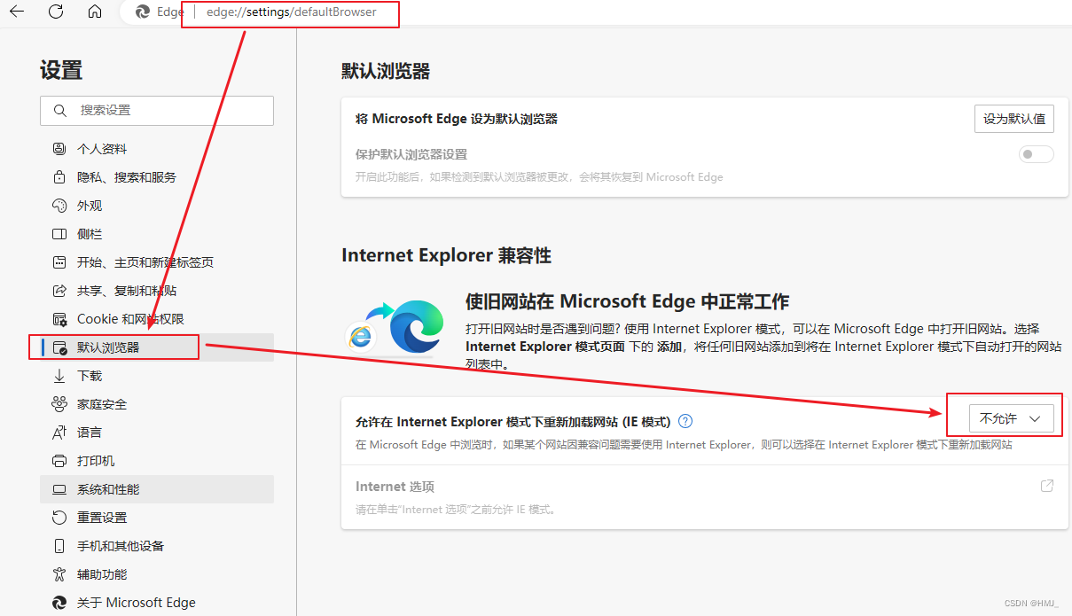Click the 关于 Microsoft Edge logo icon
Image resolution: width=1072 pixels, height=616 pixels.
[59, 603]
